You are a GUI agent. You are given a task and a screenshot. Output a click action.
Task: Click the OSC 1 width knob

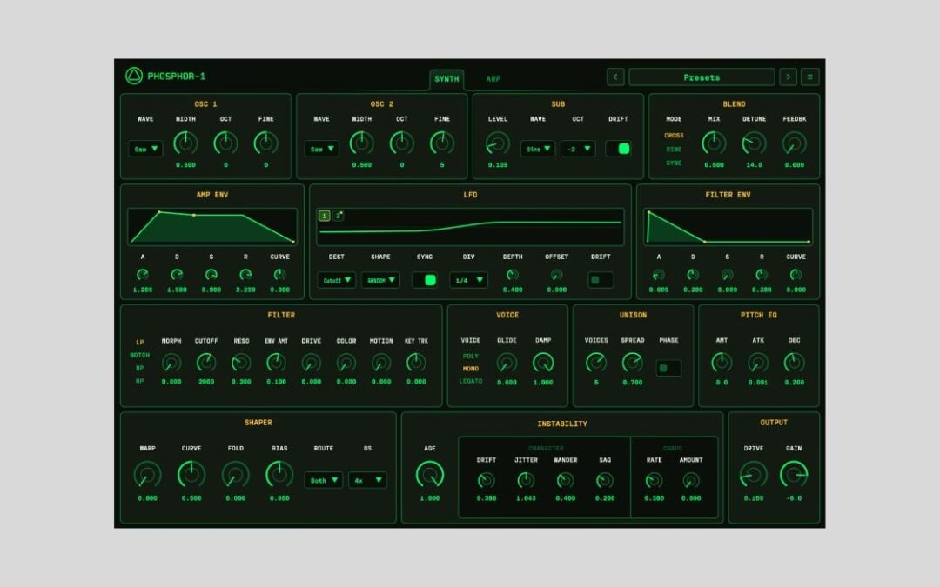[x=185, y=143]
